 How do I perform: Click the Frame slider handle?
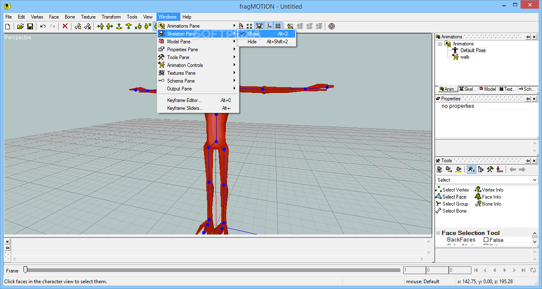coord(25,270)
